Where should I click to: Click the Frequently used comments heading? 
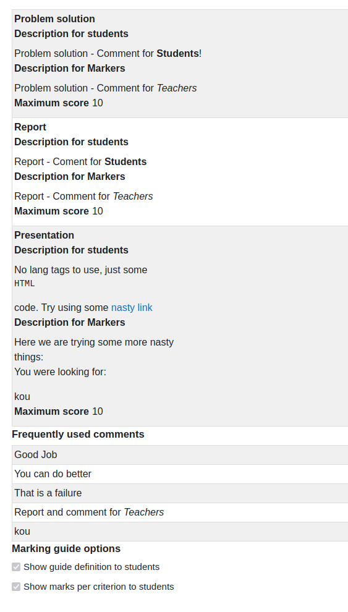(78, 434)
